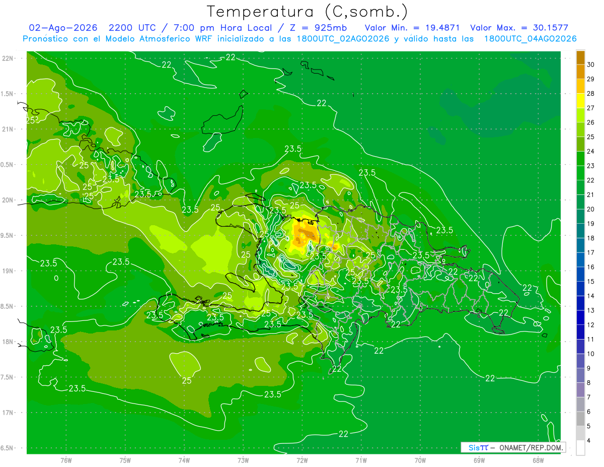
Task: Click the "Valor Min. = 19.4871" readout
Action: [412, 28]
